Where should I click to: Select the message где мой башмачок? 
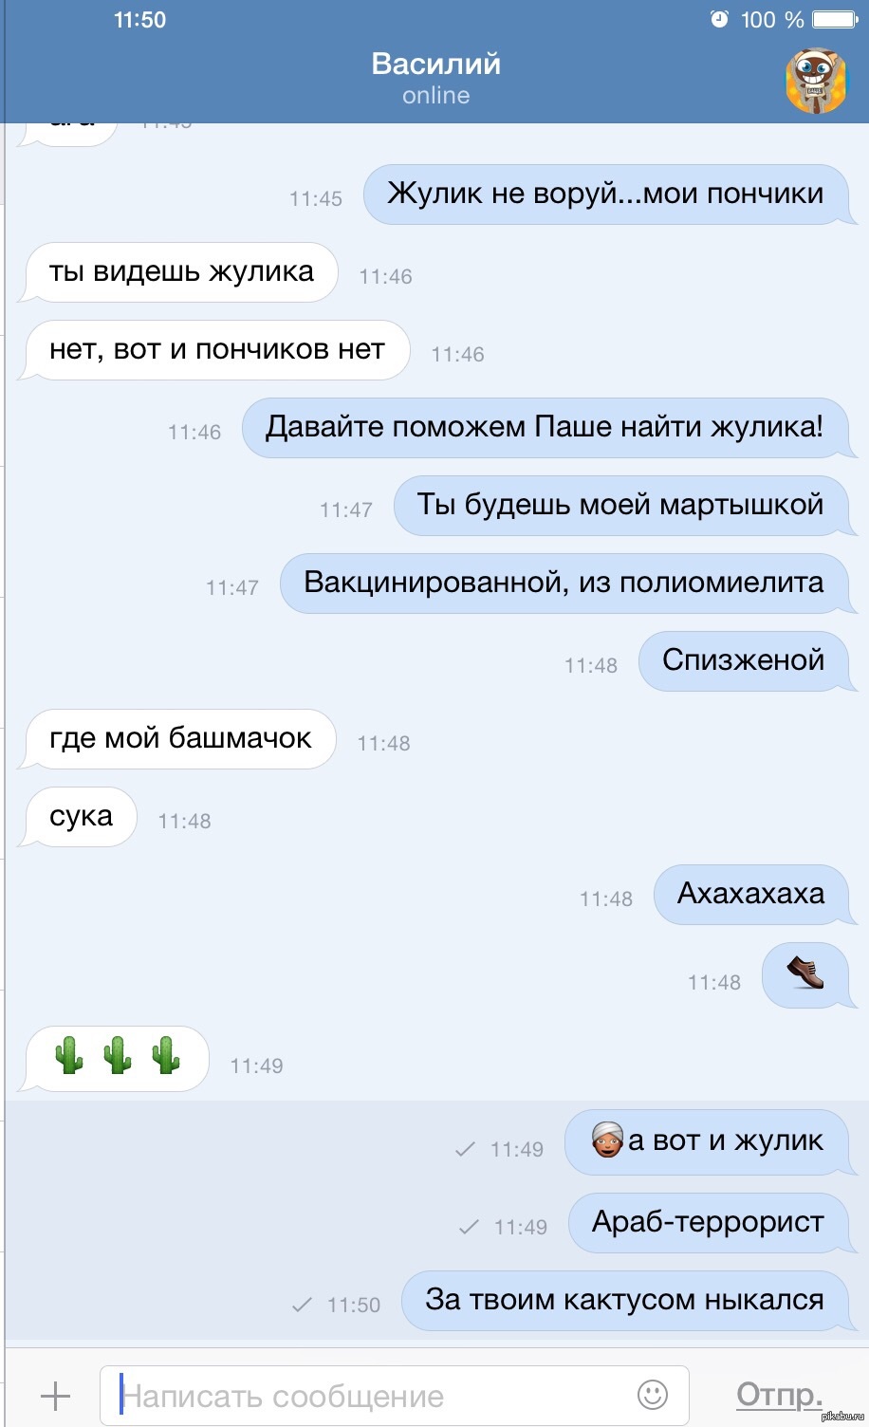point(180,739)
